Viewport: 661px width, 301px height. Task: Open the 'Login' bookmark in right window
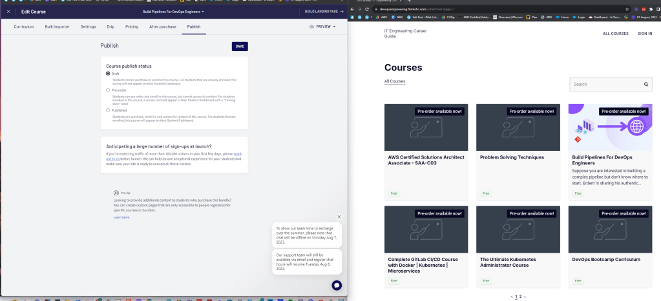pyautogui.click(x=578, y=17)
